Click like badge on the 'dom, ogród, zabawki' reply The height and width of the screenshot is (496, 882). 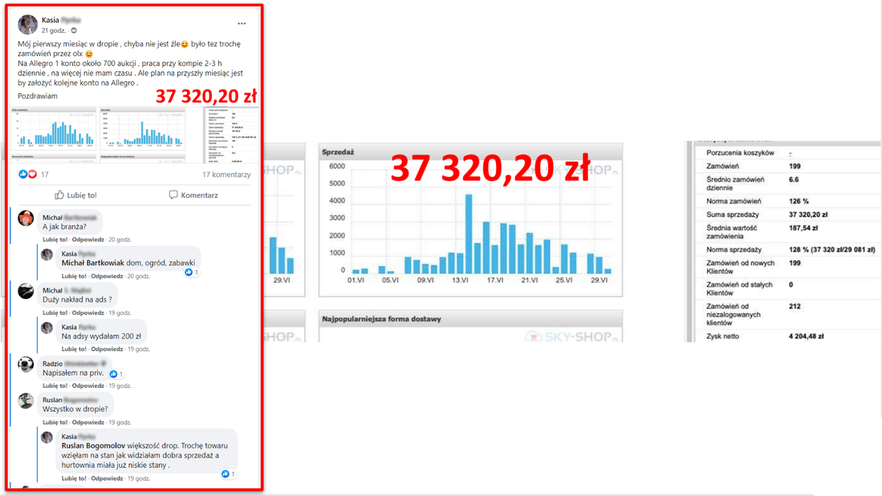coord(189,272)
